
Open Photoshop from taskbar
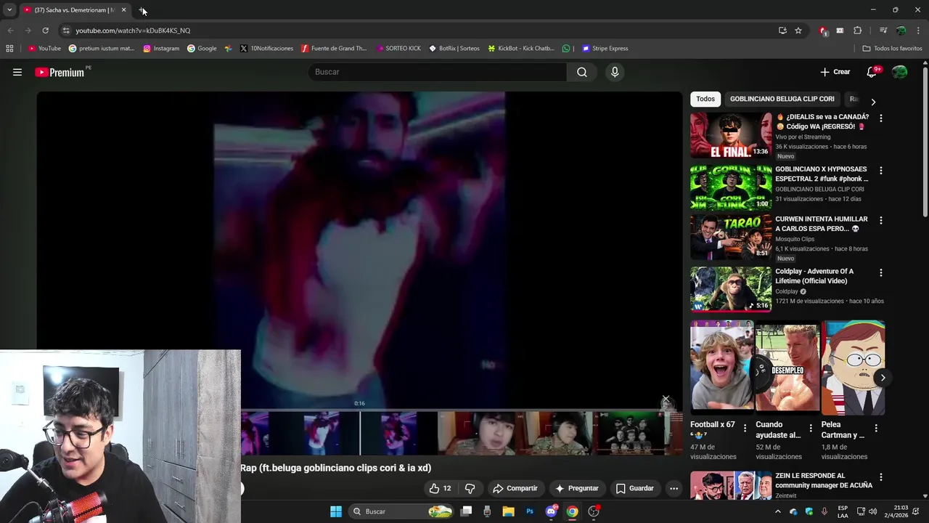click(x=530, y=511)
